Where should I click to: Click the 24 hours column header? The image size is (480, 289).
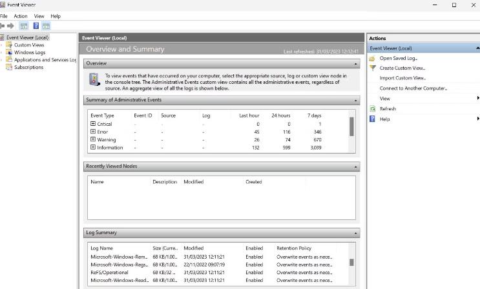click(281, 115)
